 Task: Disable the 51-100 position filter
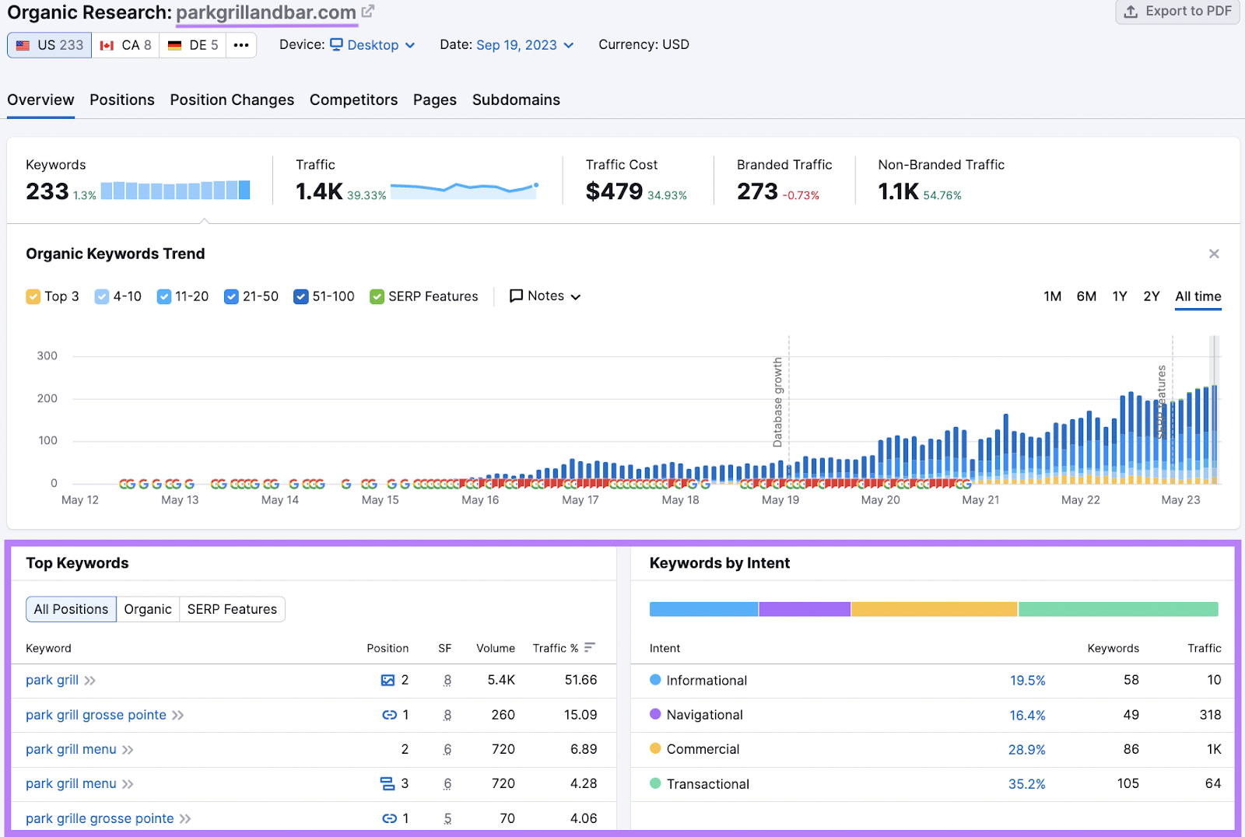pyautogui.click(x=300, y=296)
